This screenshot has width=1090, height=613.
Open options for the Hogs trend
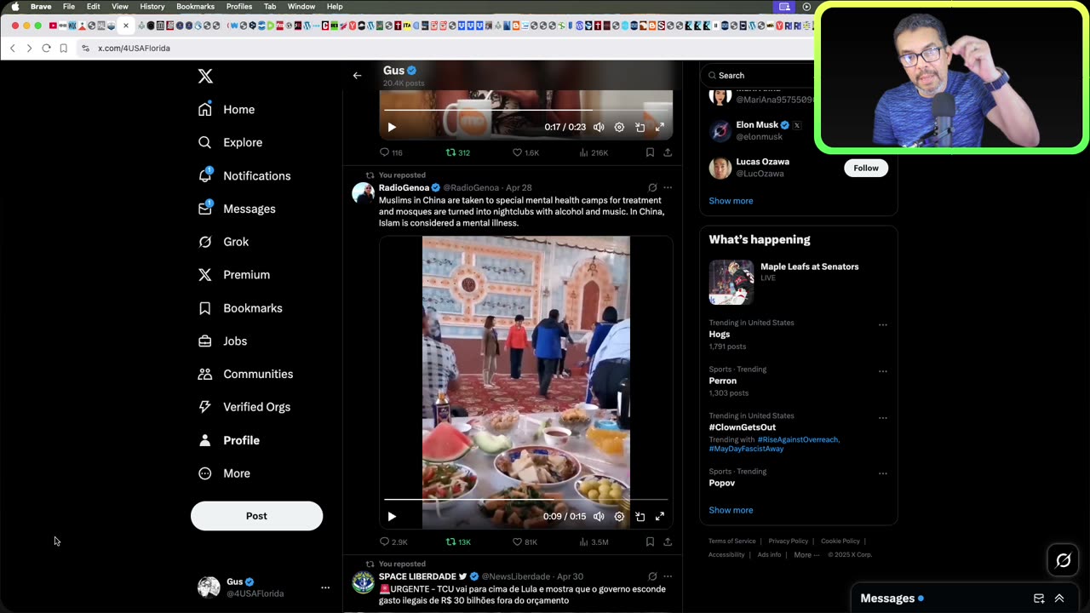[882, 324]
